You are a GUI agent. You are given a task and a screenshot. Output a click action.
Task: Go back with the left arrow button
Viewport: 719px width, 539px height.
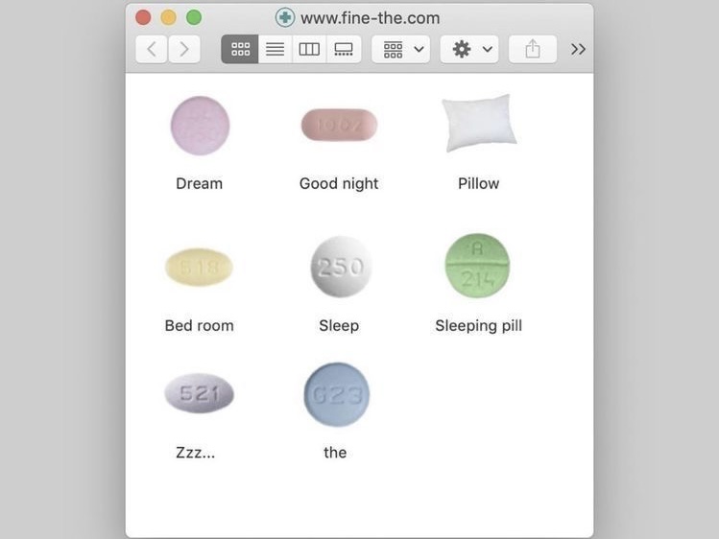[x=152, y=49]
